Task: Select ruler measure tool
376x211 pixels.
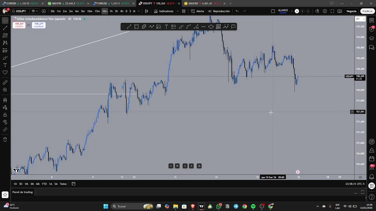Action: (5, 83)
